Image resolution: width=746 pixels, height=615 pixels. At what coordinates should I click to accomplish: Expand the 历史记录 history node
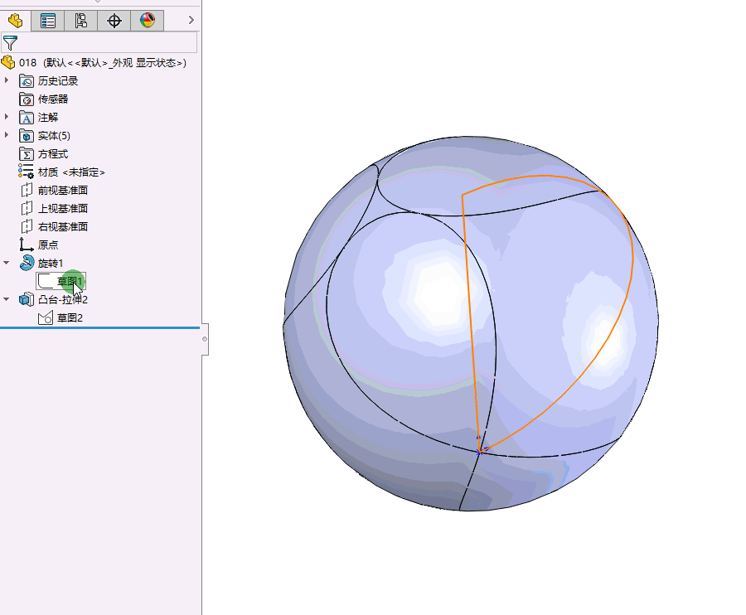7,80
